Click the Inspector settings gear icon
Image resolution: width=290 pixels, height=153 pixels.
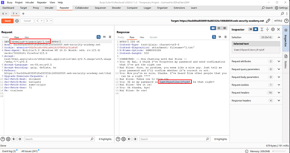[273, 29]
